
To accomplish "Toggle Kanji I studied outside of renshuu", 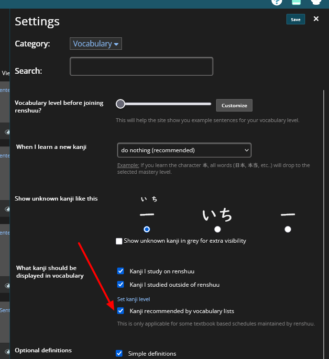I will pyautogui.click(x=121, y=284).
